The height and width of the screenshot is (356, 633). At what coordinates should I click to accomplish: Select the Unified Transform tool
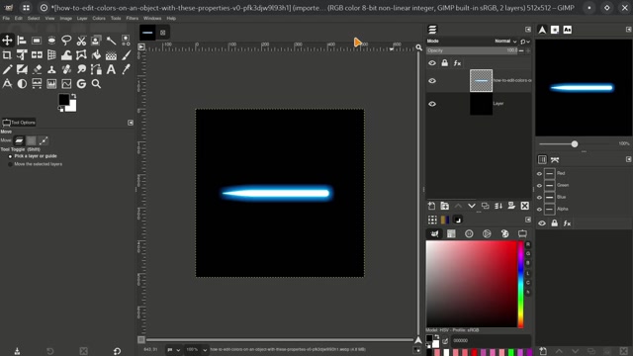[x=22, y=54]
